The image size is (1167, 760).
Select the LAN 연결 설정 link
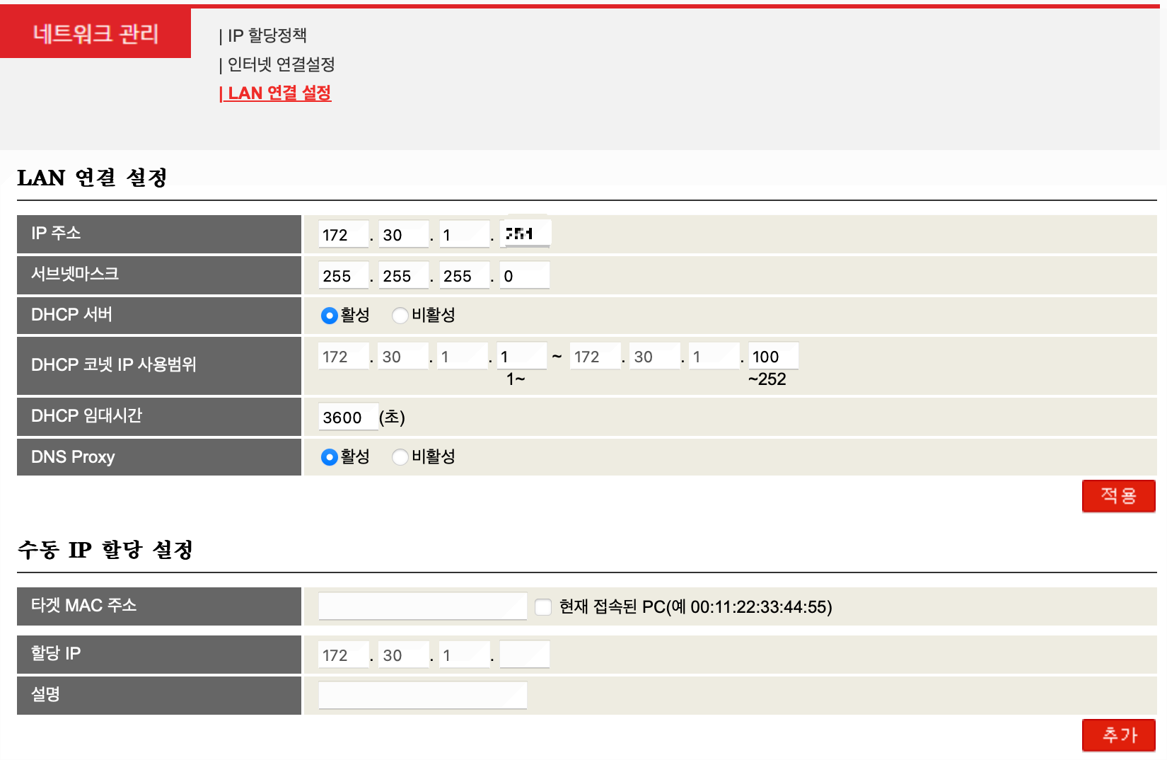pyautogui.click(x=275, y=93)
